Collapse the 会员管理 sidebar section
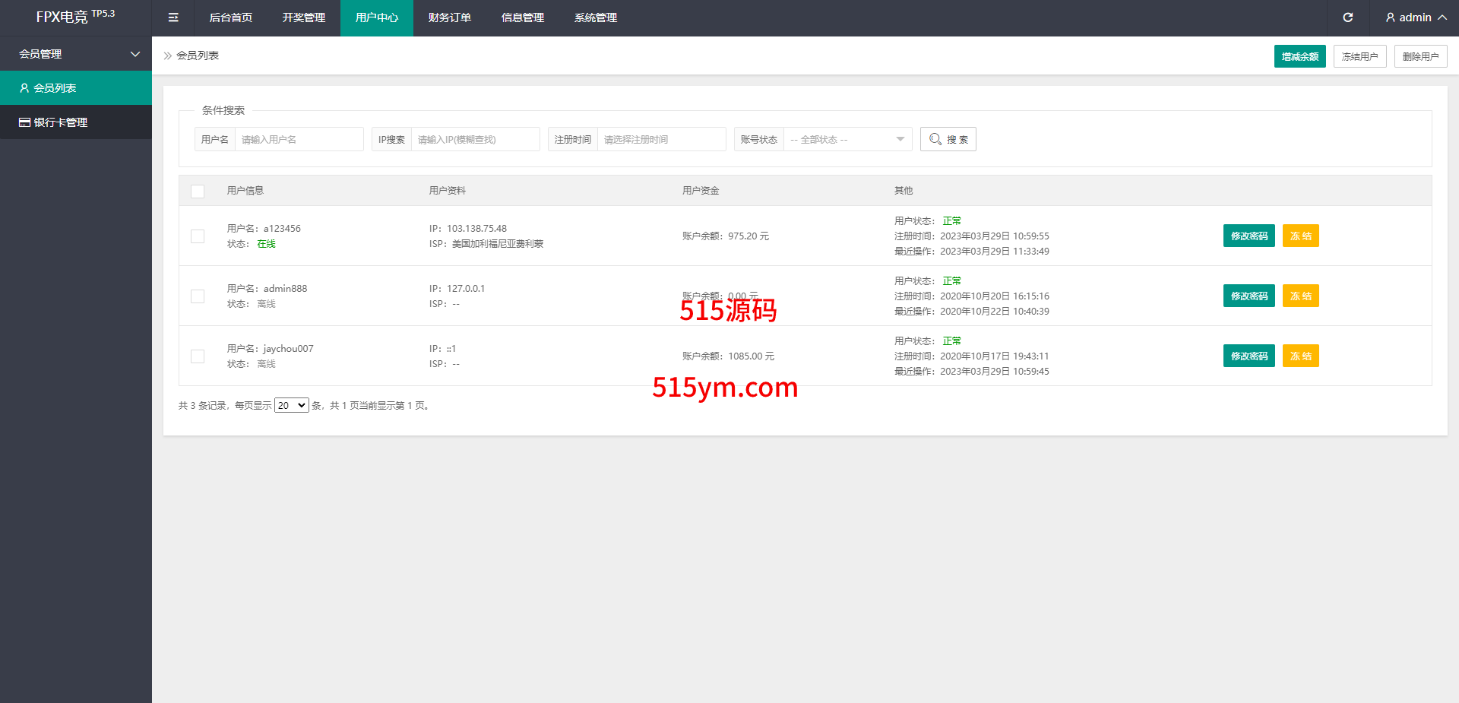 tap(135, 54)
